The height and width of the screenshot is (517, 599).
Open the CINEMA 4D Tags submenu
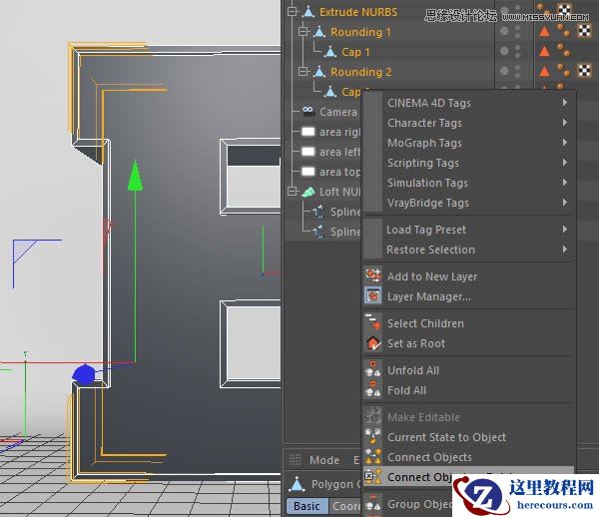pyautogui.click(x=468, y=103)
